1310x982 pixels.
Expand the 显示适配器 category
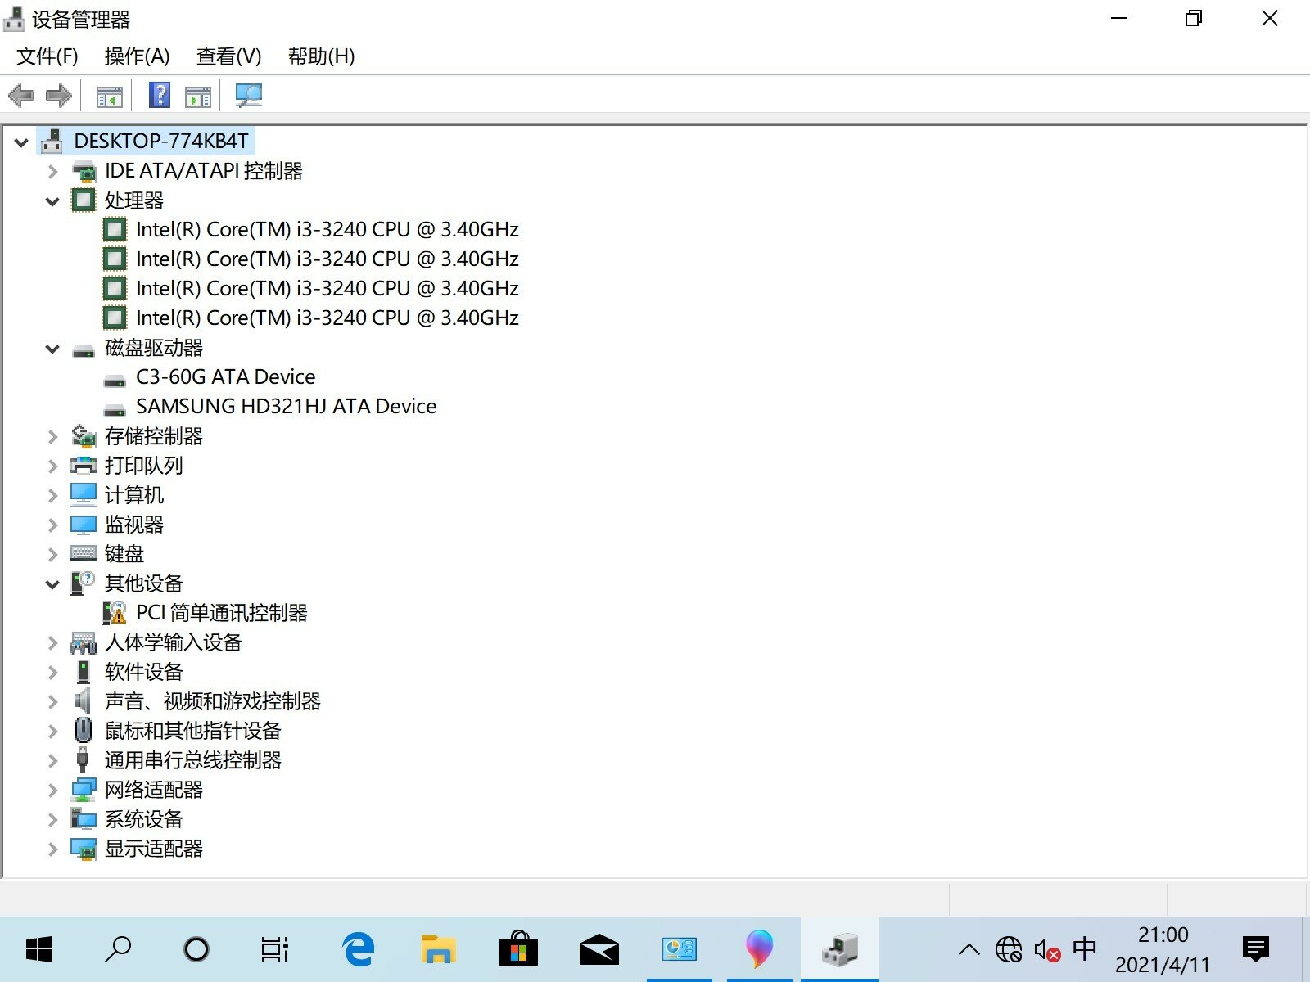click(52, 849)
